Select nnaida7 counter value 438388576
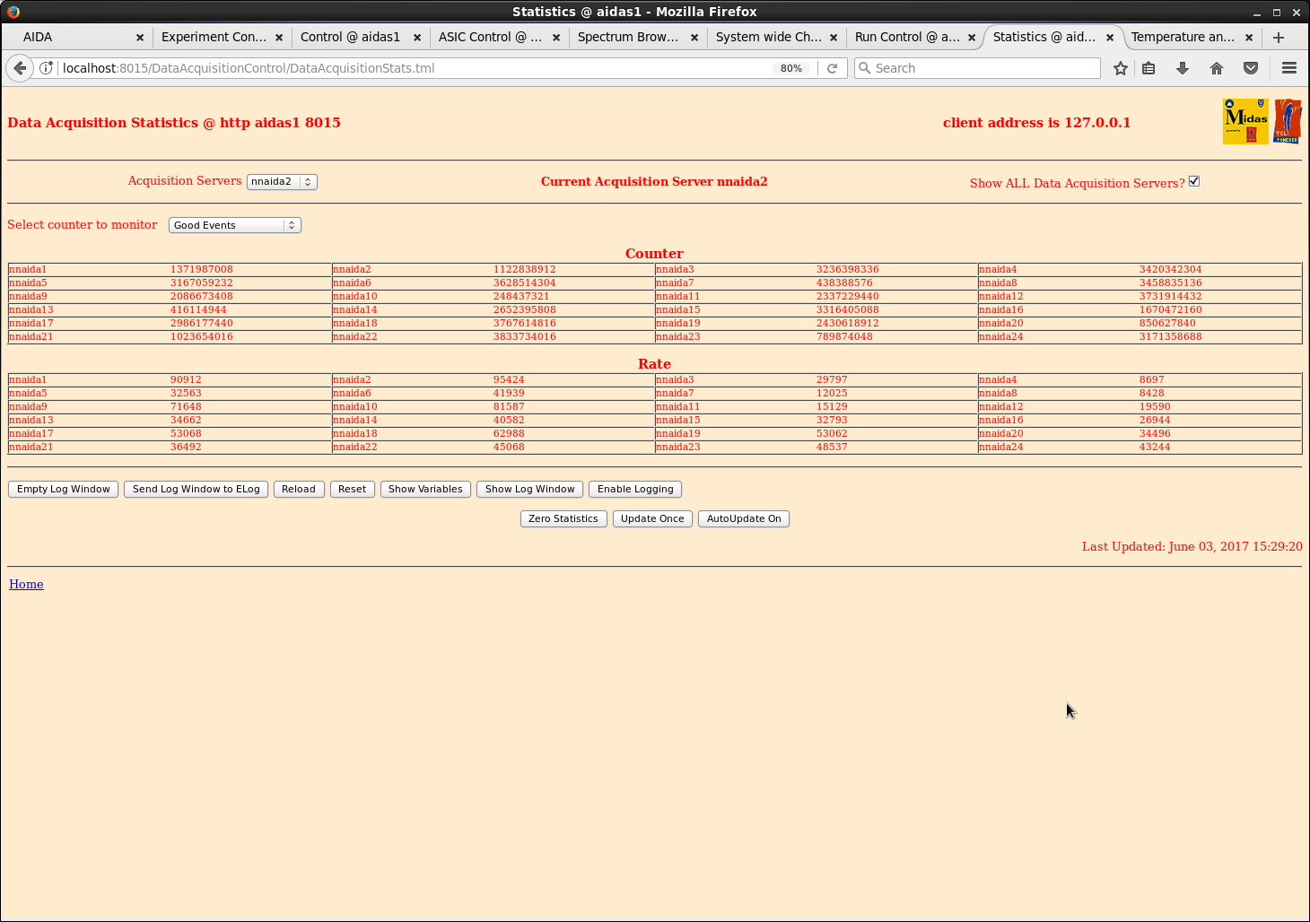The height and width of the screenshot is (922, 1310). [844, 283]
